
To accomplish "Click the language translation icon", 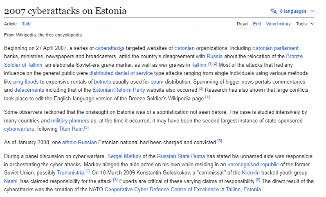I will click(273, 11).
